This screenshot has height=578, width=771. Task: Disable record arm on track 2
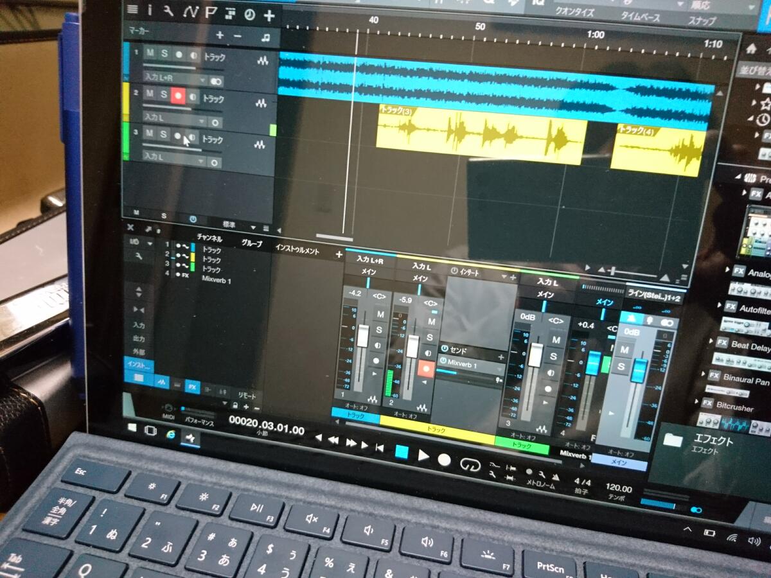(179, 96)
